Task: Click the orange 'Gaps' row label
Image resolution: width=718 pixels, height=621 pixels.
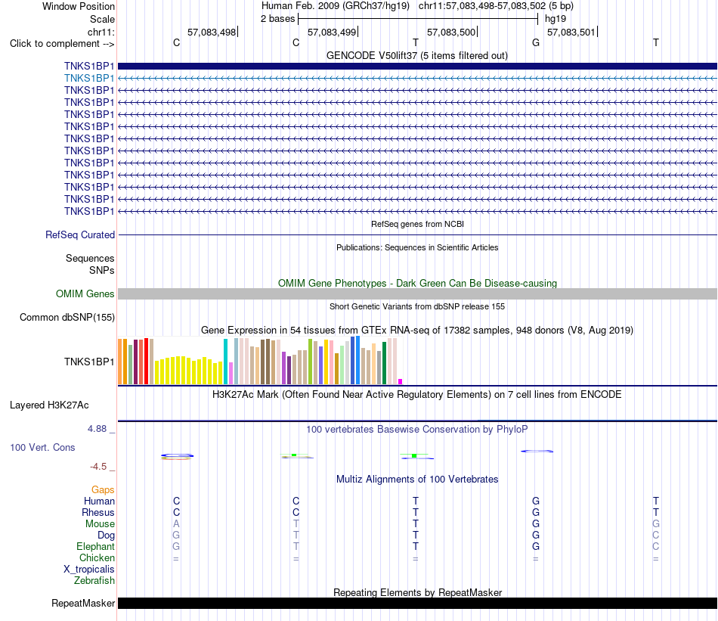Action: pyautogui.click(x=103, y=490)
